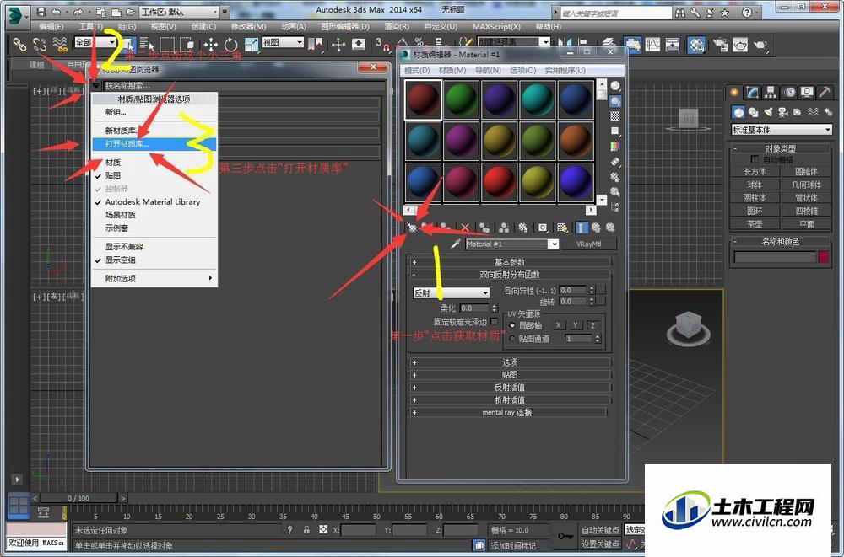Expand the 折射插值 rollout
844x557 pixels.
click(x=509, y=400)
